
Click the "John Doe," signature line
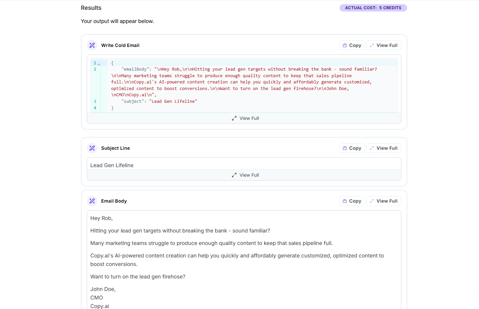[x=103, y=289]
